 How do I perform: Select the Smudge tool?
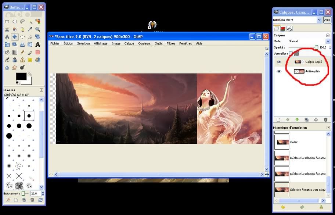pos(15,68)
